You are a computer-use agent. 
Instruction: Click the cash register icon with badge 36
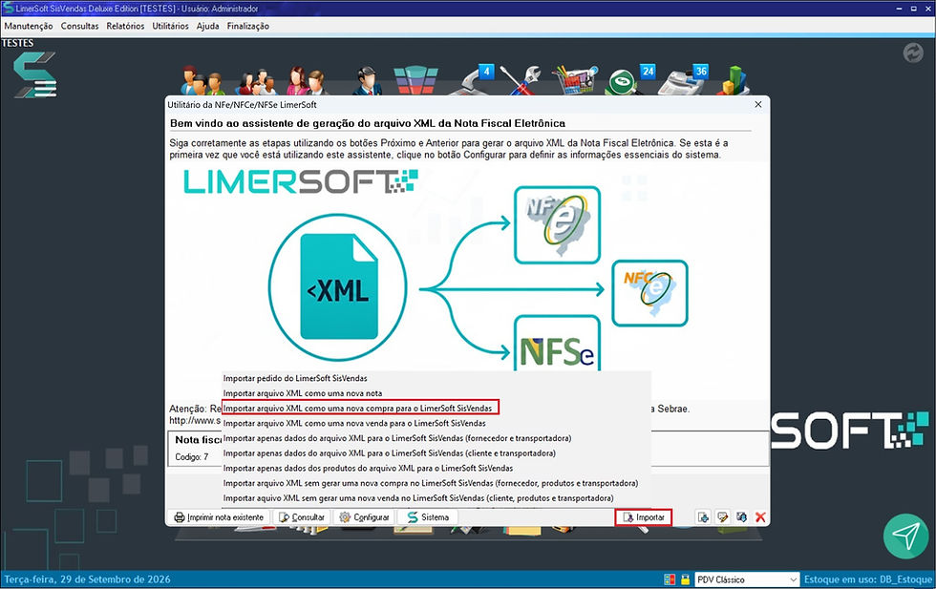tap(684, 79)
